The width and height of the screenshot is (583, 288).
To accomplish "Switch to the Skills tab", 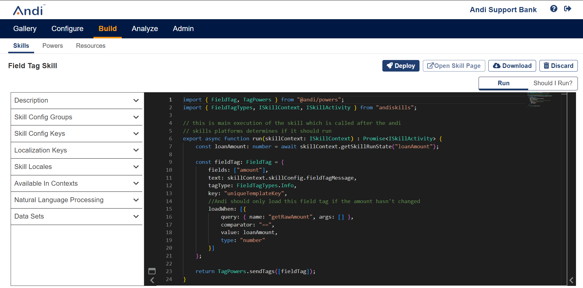I will (21, 46).
